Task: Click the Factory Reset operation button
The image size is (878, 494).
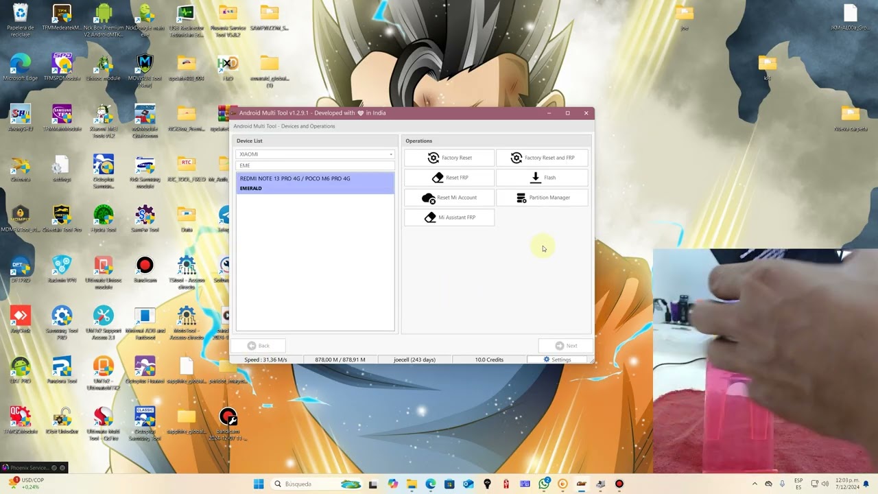Action: (x=449, y=158)
